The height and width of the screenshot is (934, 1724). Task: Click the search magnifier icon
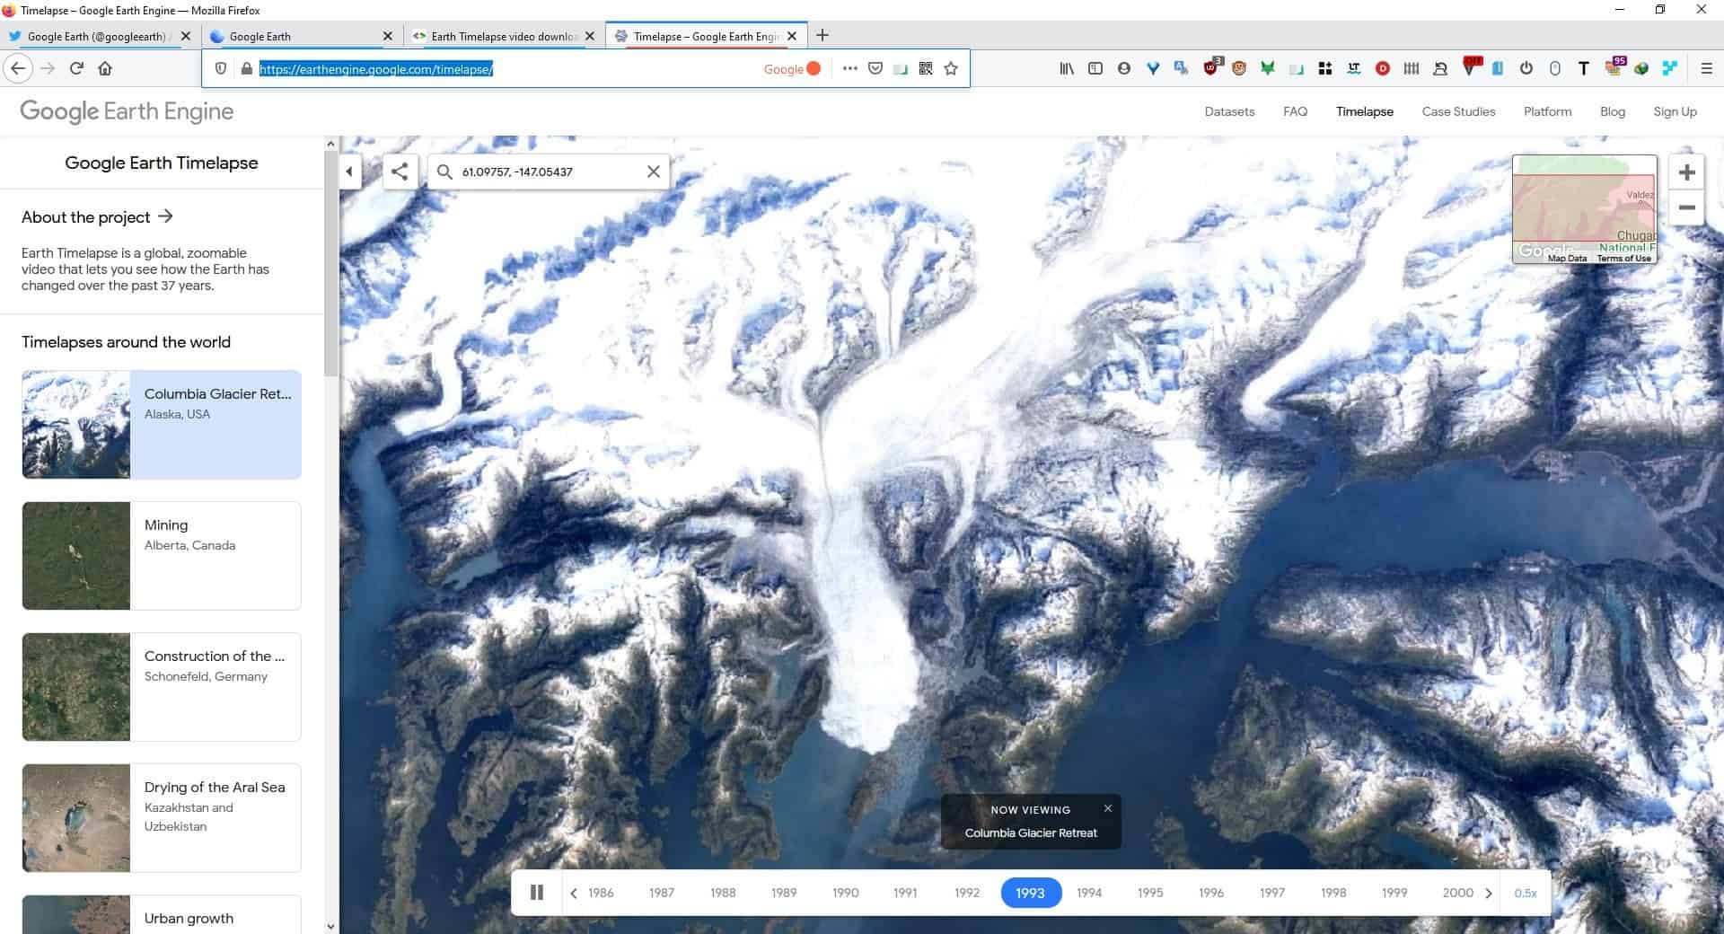444,171
